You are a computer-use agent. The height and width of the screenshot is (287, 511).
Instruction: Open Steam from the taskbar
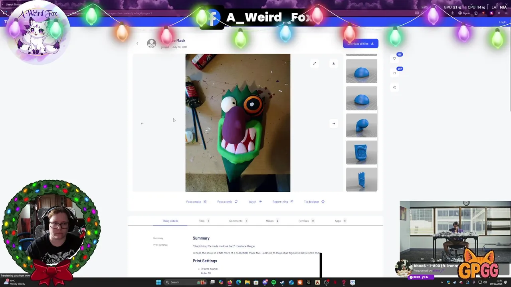click(282, 282)
